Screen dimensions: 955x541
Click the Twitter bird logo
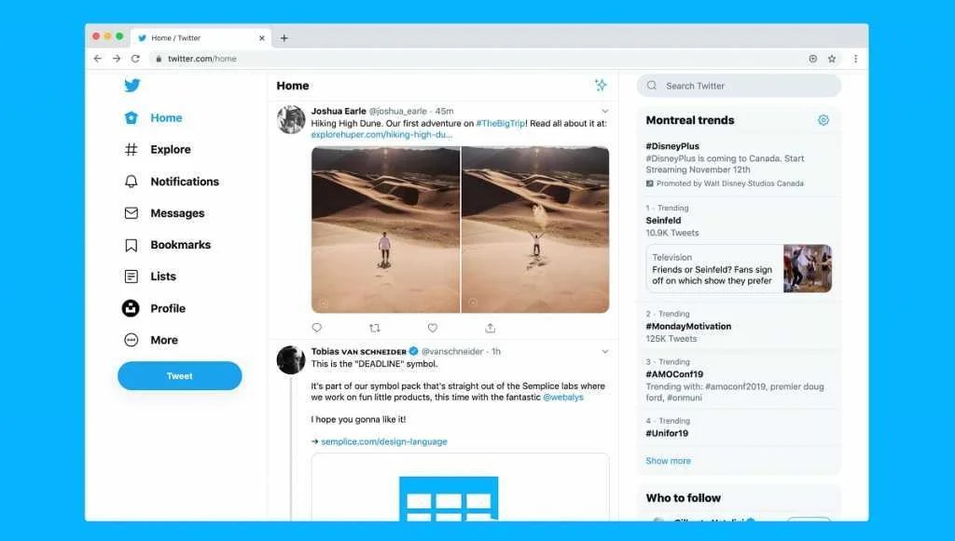click(x=131, y=85)
